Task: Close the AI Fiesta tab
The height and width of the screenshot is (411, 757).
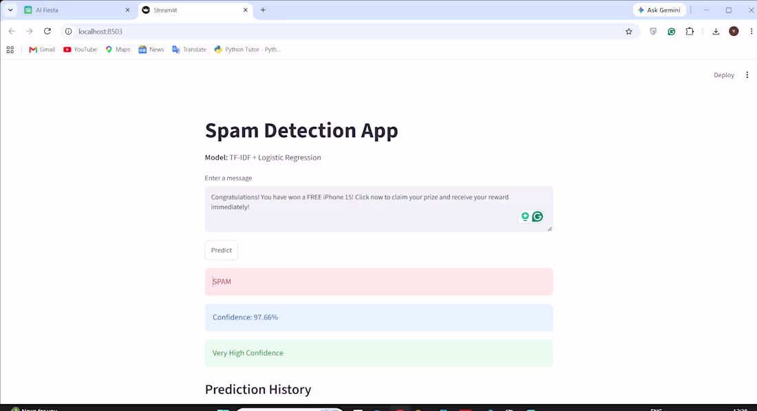Action: (127, 10)
